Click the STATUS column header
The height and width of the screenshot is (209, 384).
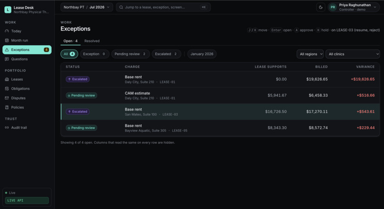click(72, 67)
